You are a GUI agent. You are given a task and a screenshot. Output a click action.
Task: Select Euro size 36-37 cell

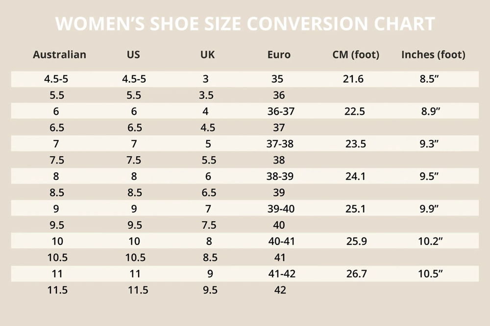click(x=281, y=111)
